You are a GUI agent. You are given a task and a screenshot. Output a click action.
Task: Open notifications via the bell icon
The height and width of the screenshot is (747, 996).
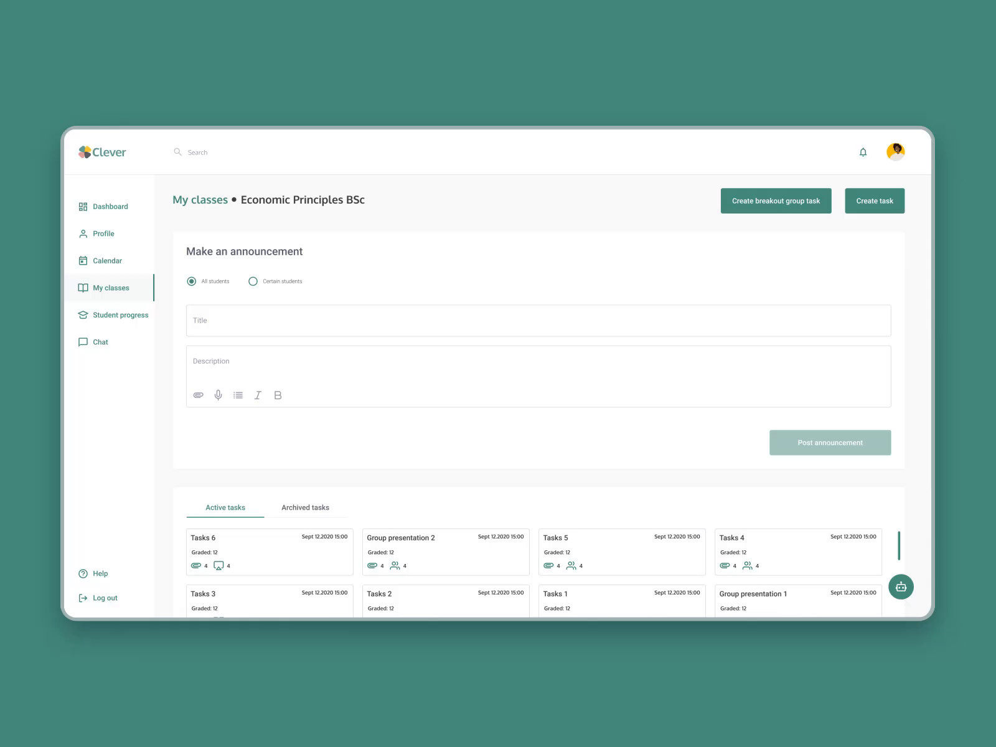tap(863, 151)
